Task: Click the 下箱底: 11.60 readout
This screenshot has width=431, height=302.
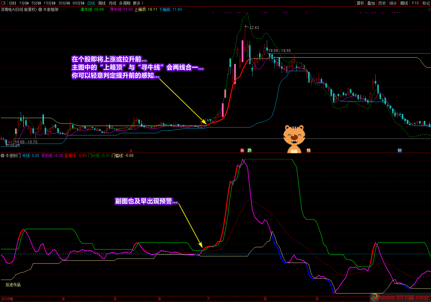Action: pyautogui.click(x=170, y=9)
